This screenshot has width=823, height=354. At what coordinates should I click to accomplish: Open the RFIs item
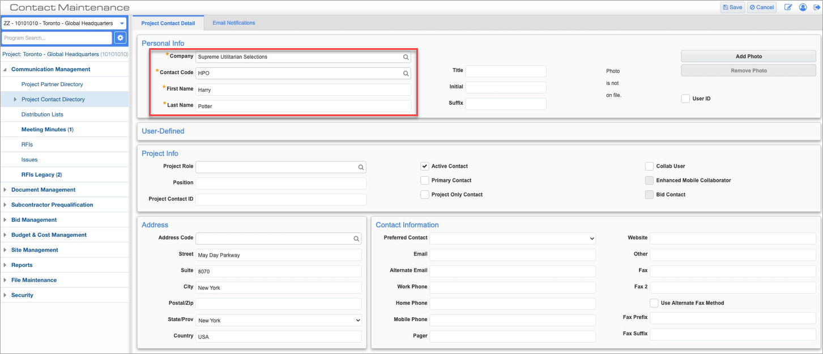(x=27, y=145)
